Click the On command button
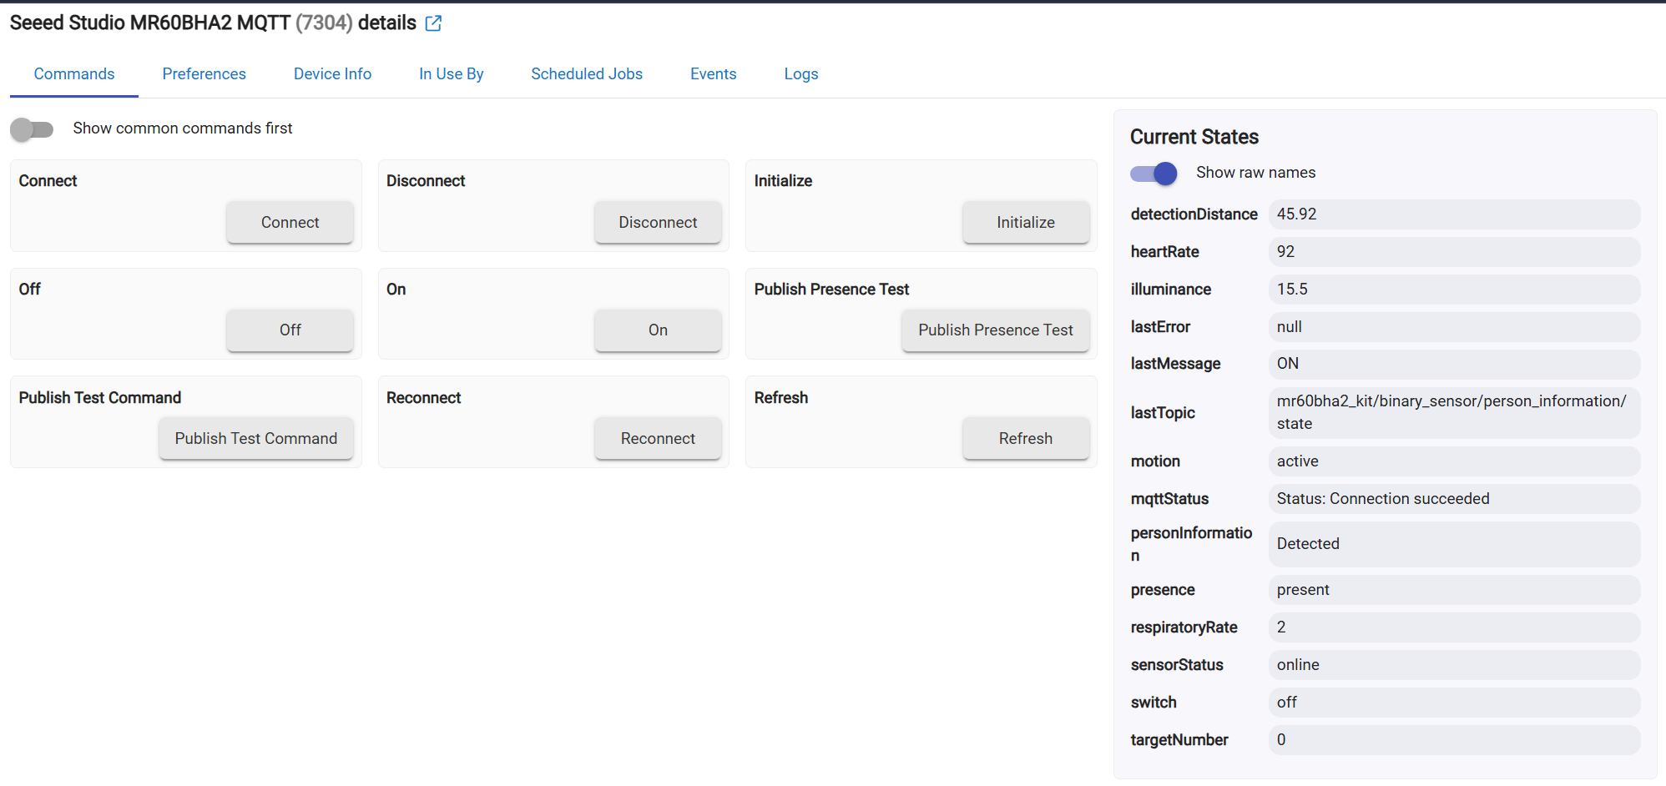Image resolution: width=1666 pixels, height=786 pixels. pos(658,330)
